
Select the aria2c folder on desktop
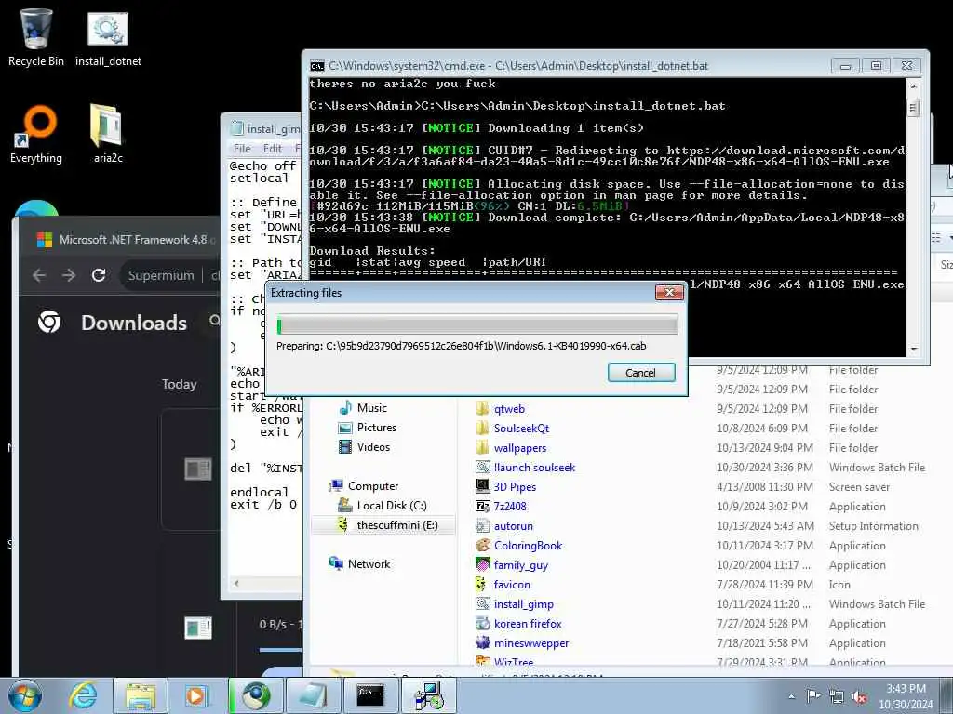pyautogui.click(x=108, y=134)
